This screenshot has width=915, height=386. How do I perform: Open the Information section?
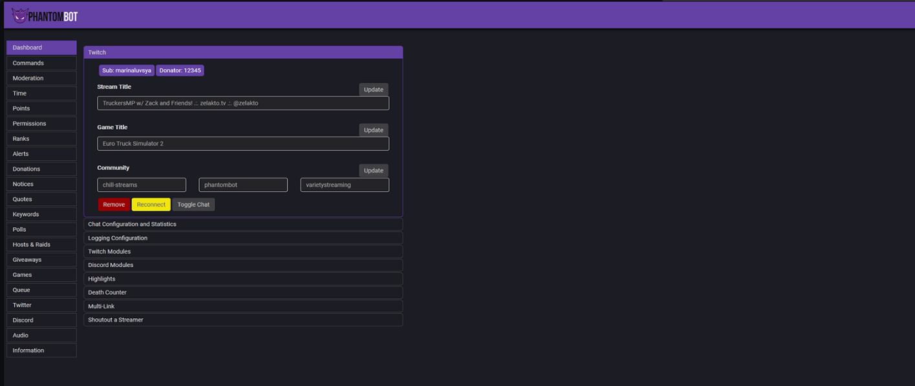[41, 350]
